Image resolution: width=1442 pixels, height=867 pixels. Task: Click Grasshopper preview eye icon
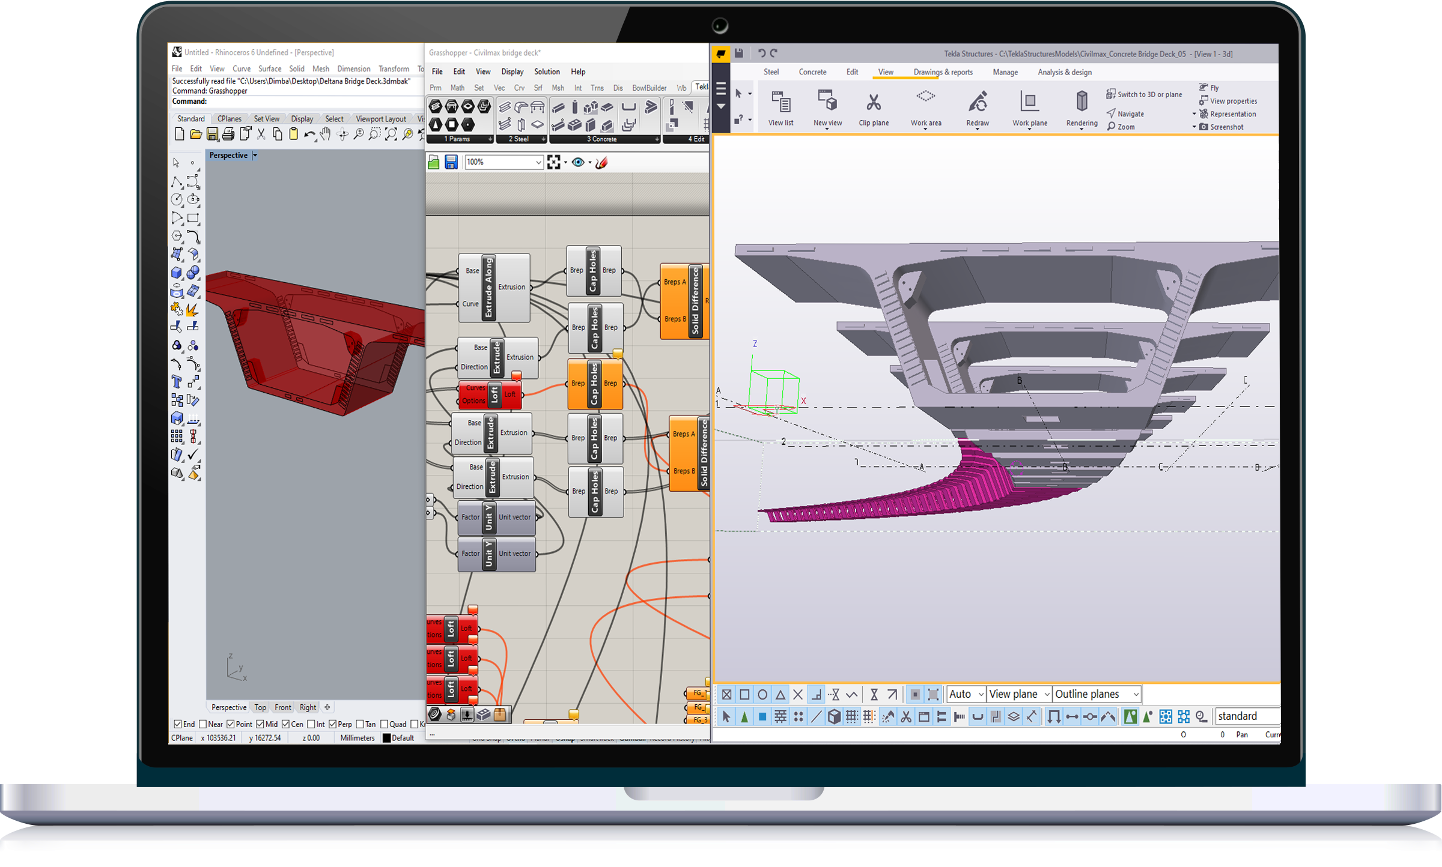coord(578,162)
